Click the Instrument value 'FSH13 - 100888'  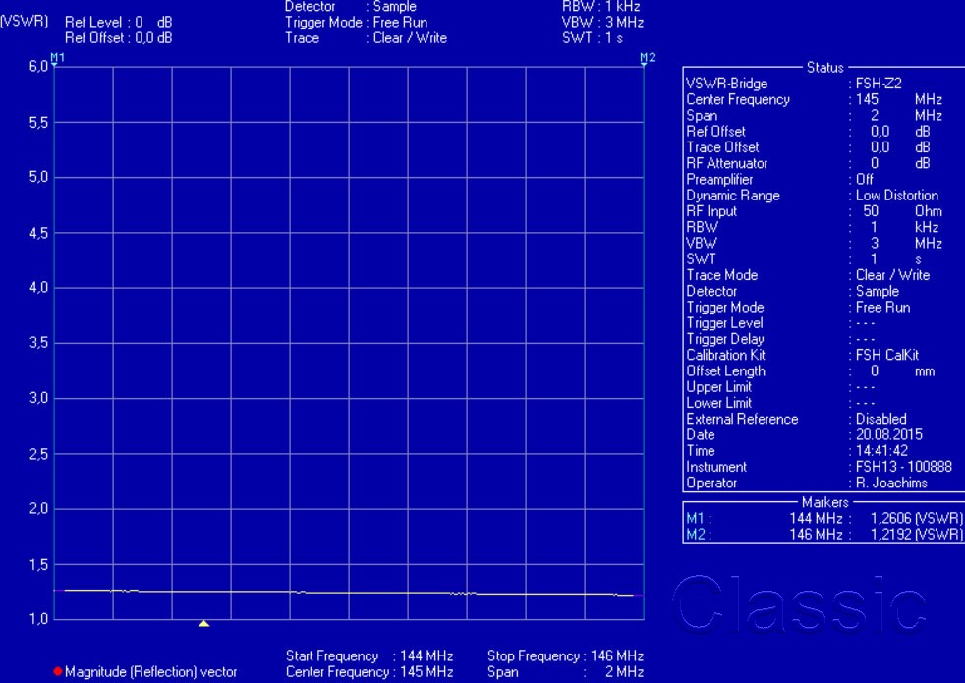point(904,467)
